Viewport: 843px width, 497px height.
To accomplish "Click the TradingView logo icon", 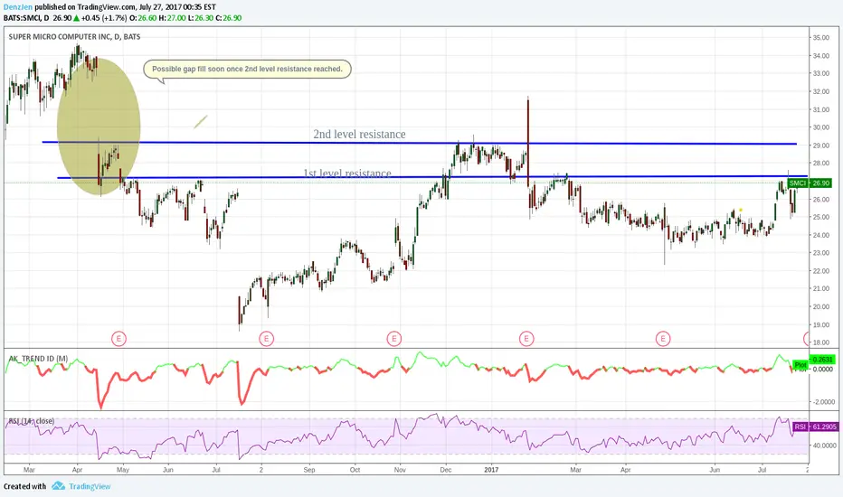I will [58, 486].
